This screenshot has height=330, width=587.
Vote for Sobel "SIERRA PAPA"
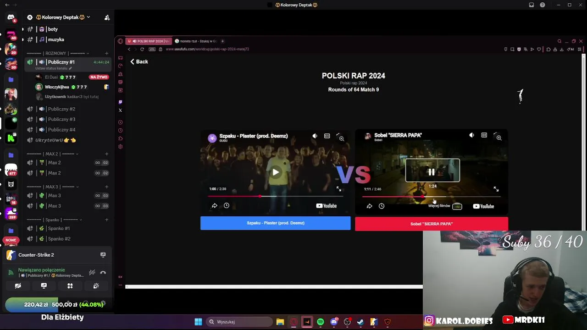click(x=432, y=224)
